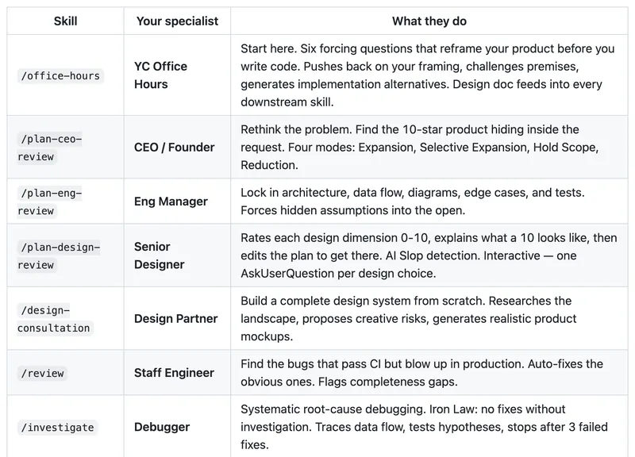Click the Senior Designer specialist name
635x457 pixels.
click(160, 255)
